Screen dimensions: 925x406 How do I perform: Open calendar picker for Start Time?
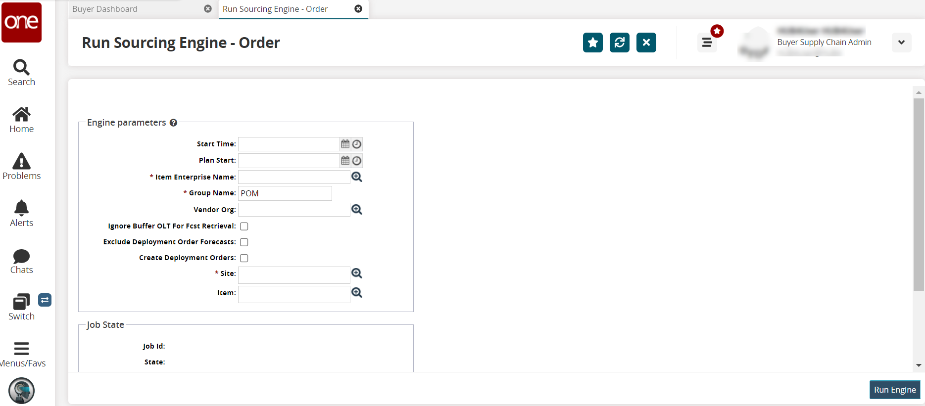click(345, 144)
